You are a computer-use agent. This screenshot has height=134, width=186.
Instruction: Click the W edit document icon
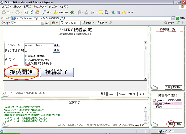(93, 13)
